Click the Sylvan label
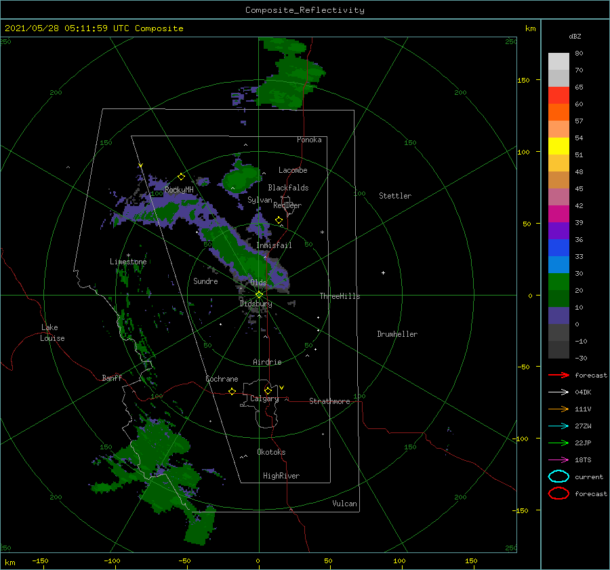The height and width of the screenshot is (570, 610). 260,200
